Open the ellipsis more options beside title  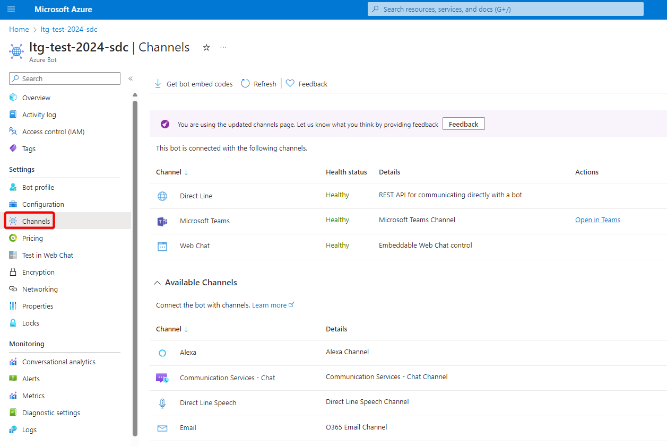223,48
